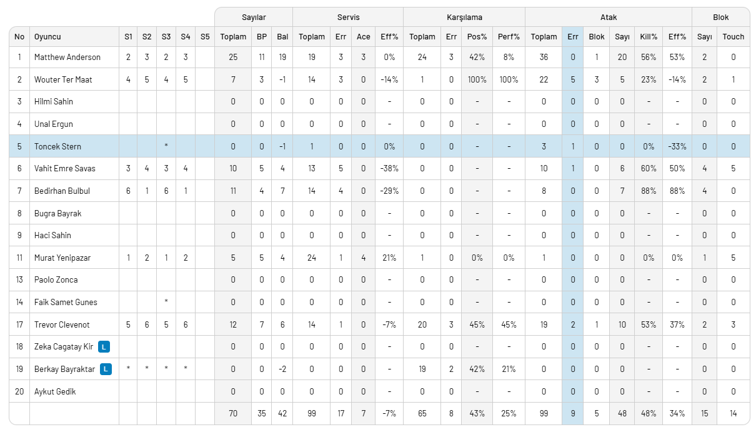Click the Blok group header
Screen dimensions: 756x432
(x=720, y=18)
